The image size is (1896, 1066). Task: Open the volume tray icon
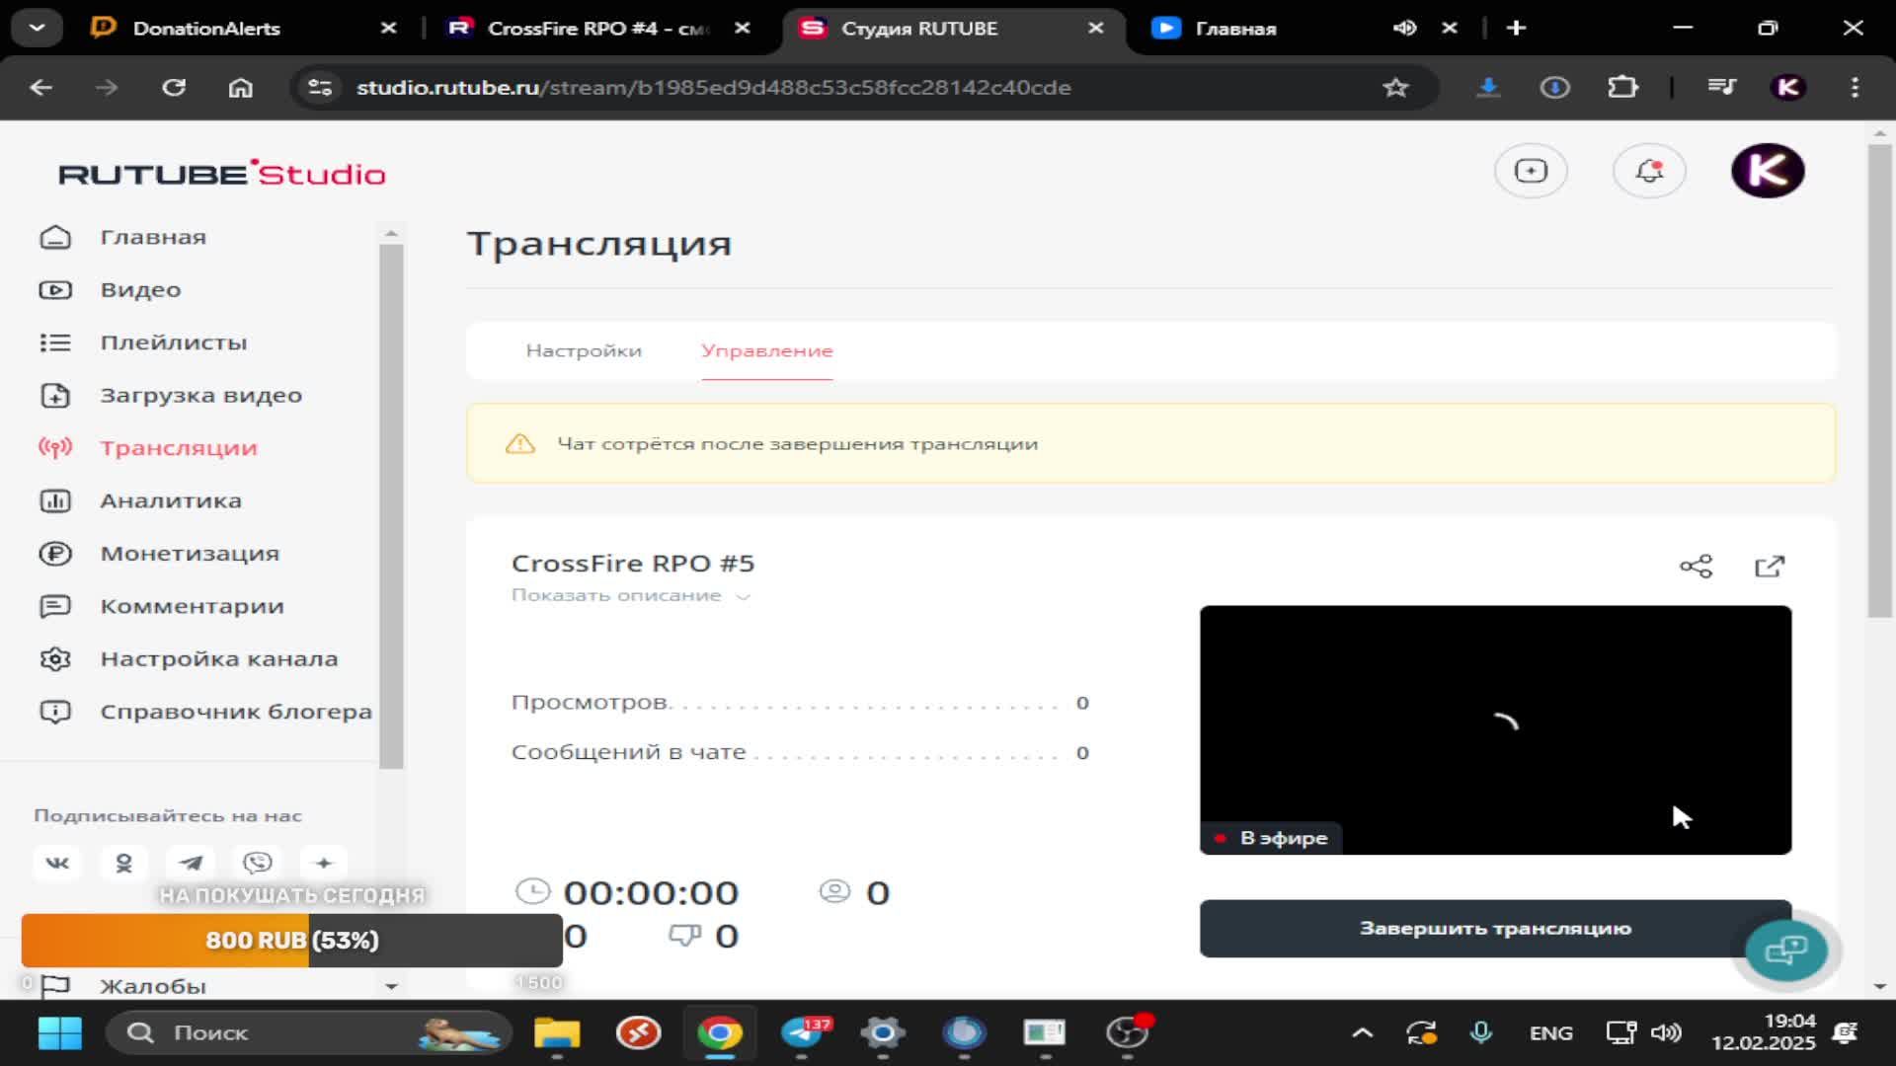pyautogui.click(x=1666, y=1033)
